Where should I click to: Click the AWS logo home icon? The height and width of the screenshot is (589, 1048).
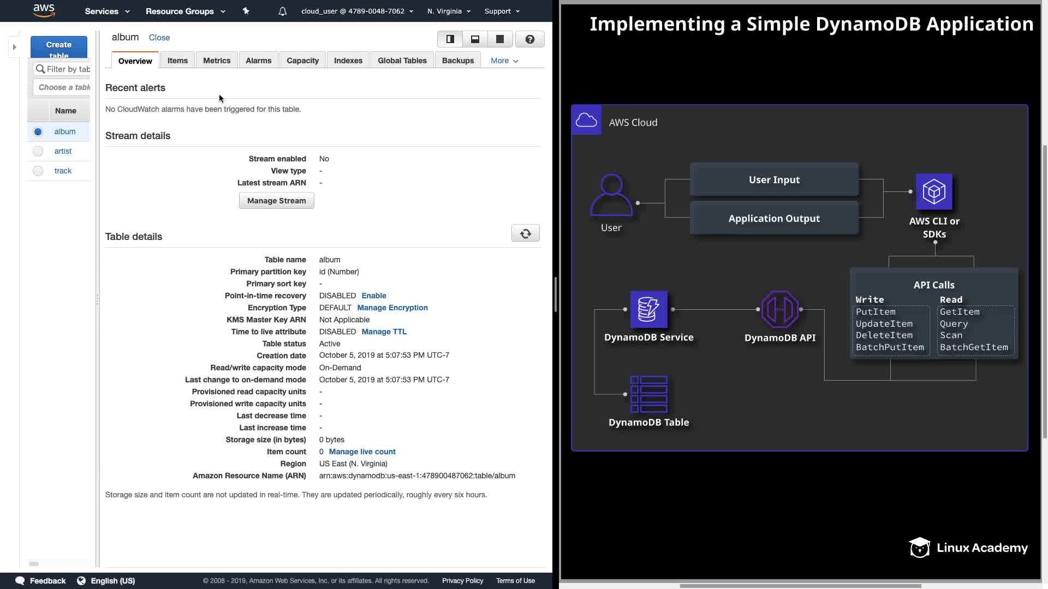coord(44,10)
